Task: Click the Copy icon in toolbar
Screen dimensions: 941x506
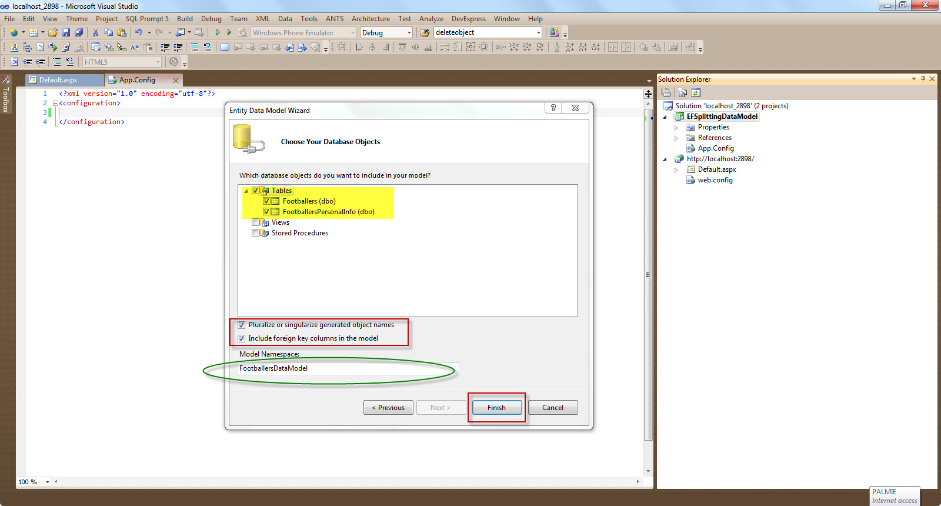Action: 108,32
